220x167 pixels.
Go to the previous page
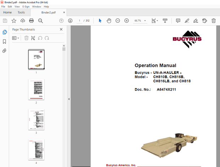[61, 21]
